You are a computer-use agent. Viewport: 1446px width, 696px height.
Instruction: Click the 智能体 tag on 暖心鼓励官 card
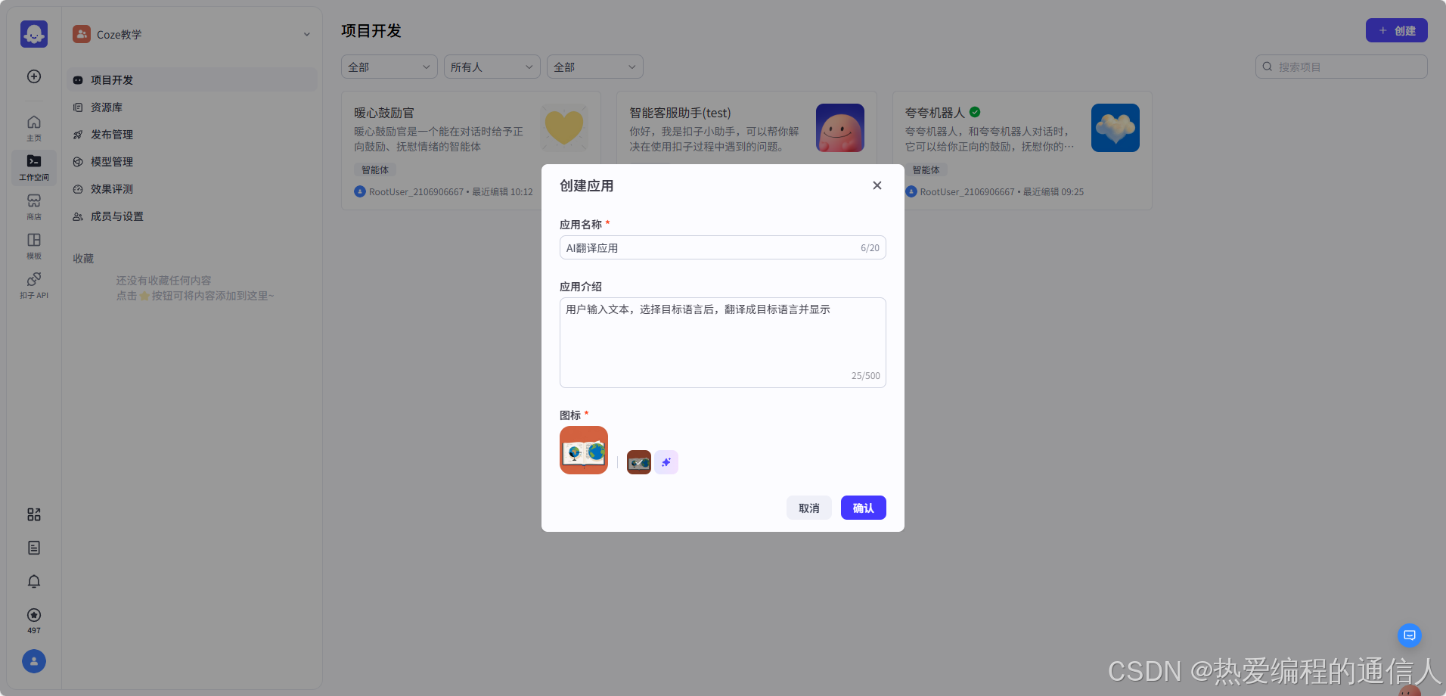click(375, 170)
